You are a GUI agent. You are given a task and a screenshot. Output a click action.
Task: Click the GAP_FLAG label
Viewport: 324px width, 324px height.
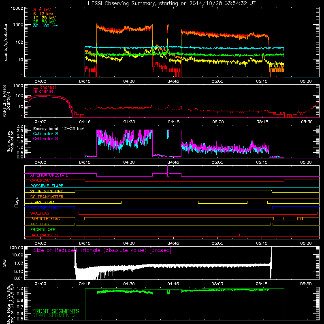[40, 181]
